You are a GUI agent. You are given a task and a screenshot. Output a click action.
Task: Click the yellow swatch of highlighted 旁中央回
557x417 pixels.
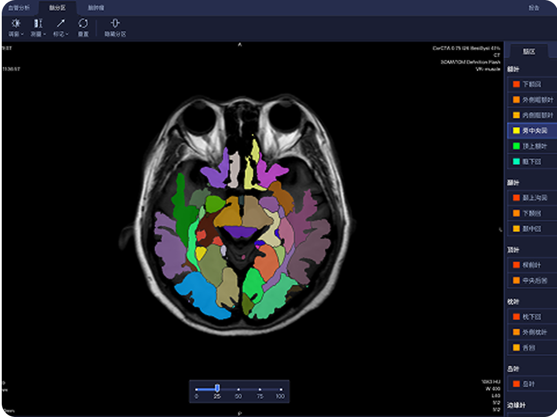point(515,131)
